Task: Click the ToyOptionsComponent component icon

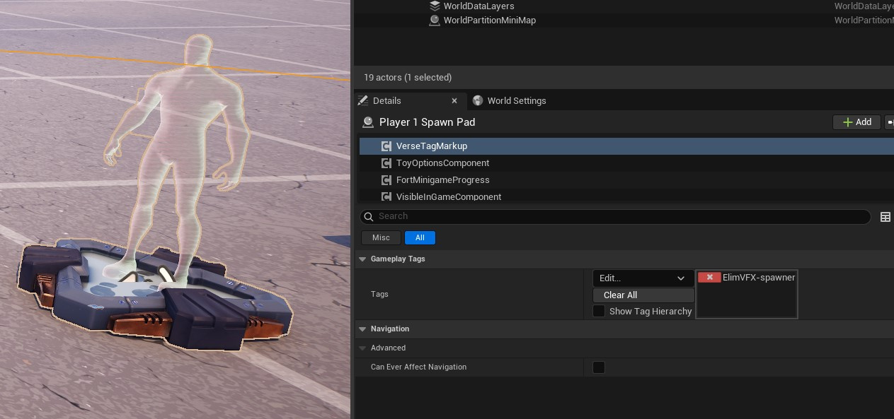Action: [x=386, y=163]
